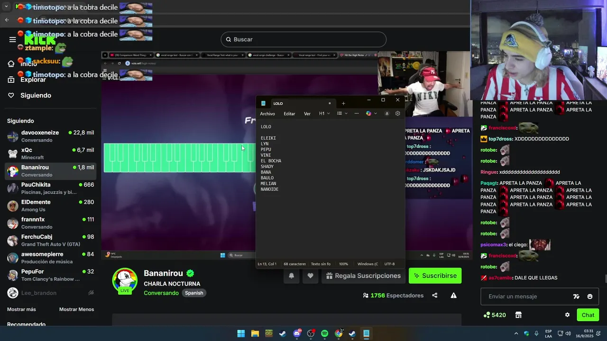Open the three-dot overflow menu in Notepad
This screenshot has height=341, width=607.
(357, 114)
